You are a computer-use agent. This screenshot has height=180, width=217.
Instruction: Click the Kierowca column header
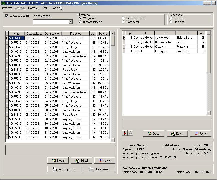[76, 33]
